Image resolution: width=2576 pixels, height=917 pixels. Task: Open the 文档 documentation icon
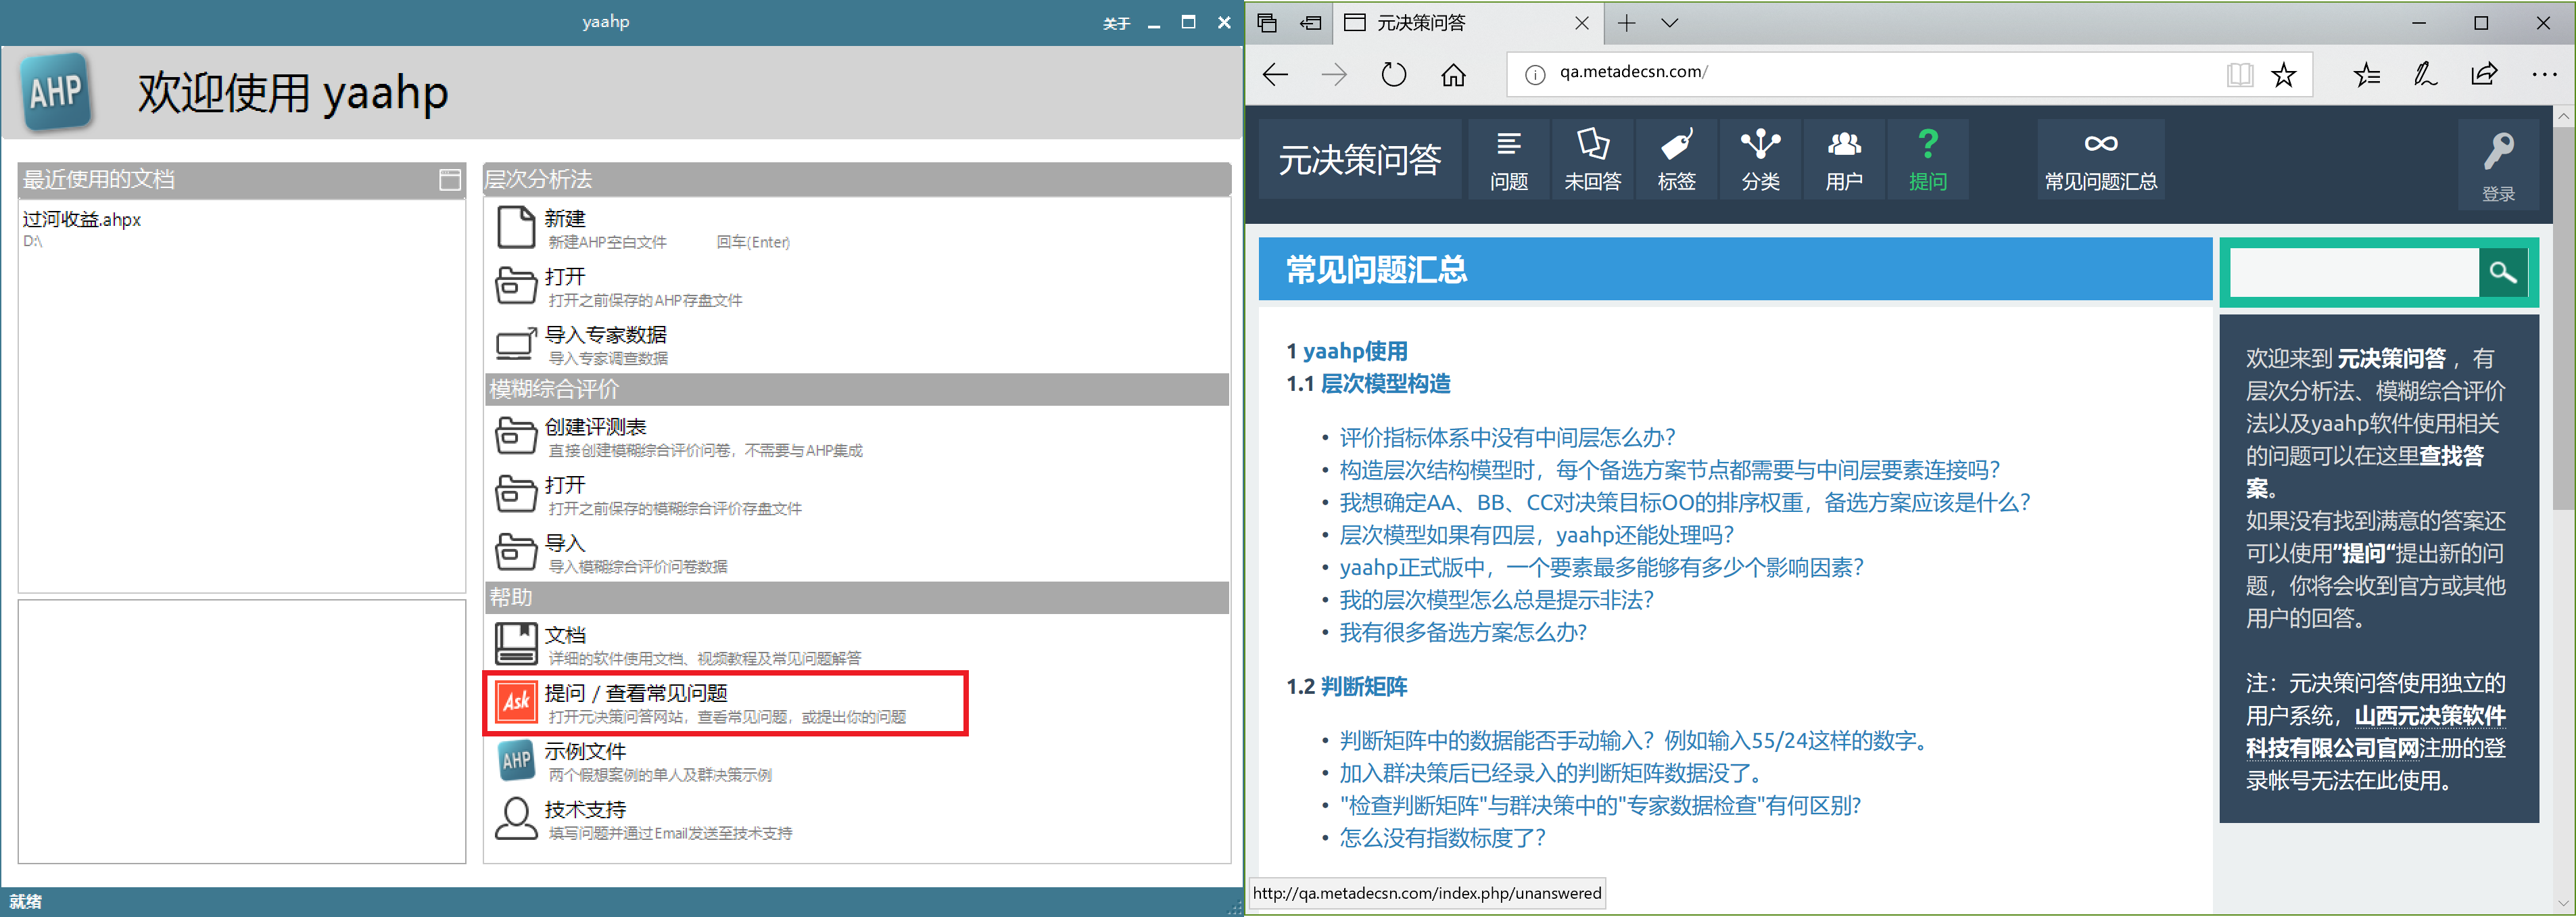point(516,644)
